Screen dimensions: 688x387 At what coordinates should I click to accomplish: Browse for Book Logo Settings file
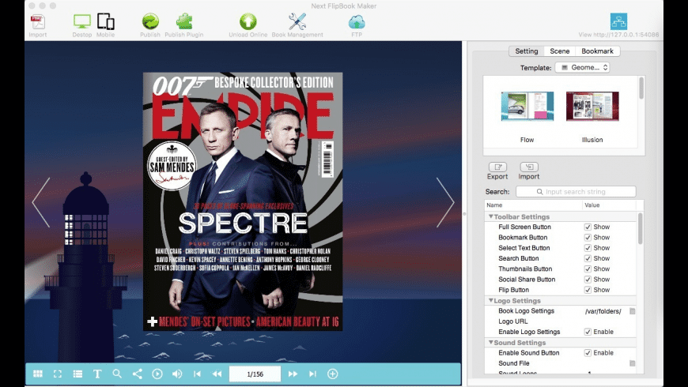tap(633, 311)
